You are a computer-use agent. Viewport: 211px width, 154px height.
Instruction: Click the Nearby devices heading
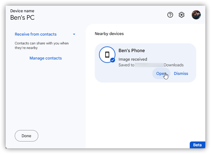click(109, 34)
